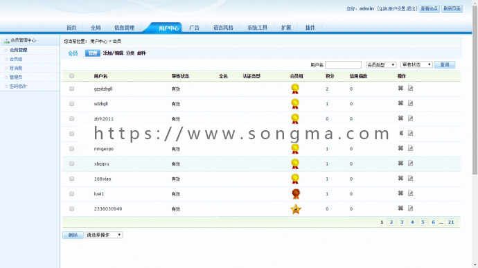Edit member ztrh2011 with pencil icon

(410, 118)
